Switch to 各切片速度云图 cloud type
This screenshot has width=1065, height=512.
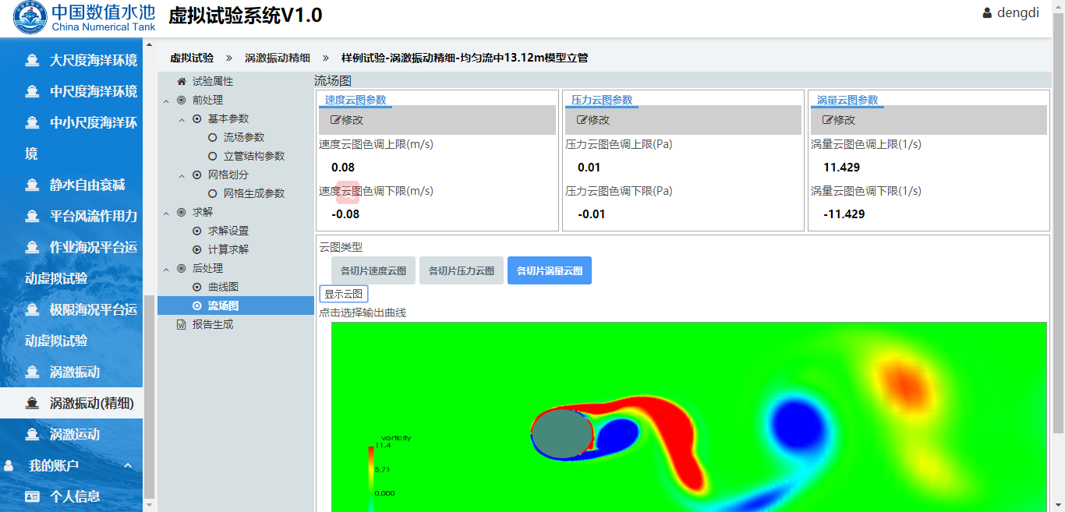(373, 270)
